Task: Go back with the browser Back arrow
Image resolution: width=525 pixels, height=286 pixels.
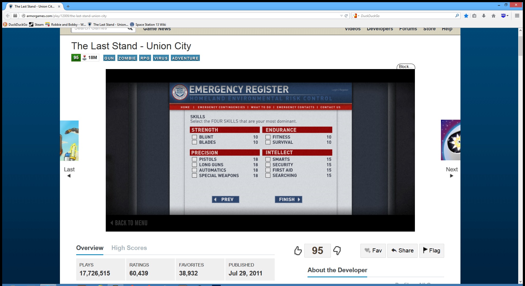Action: (8, 16)
